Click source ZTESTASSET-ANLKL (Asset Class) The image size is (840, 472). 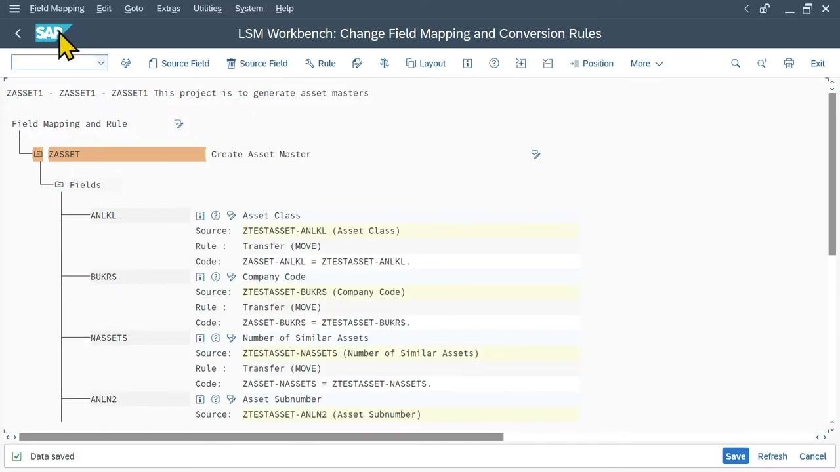322,231
